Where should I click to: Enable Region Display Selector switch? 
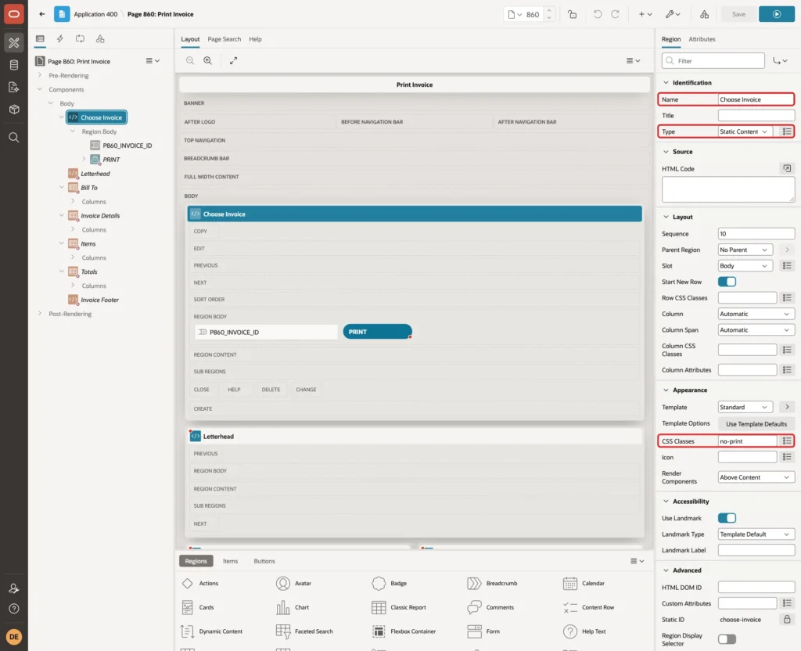click(727, 639)
